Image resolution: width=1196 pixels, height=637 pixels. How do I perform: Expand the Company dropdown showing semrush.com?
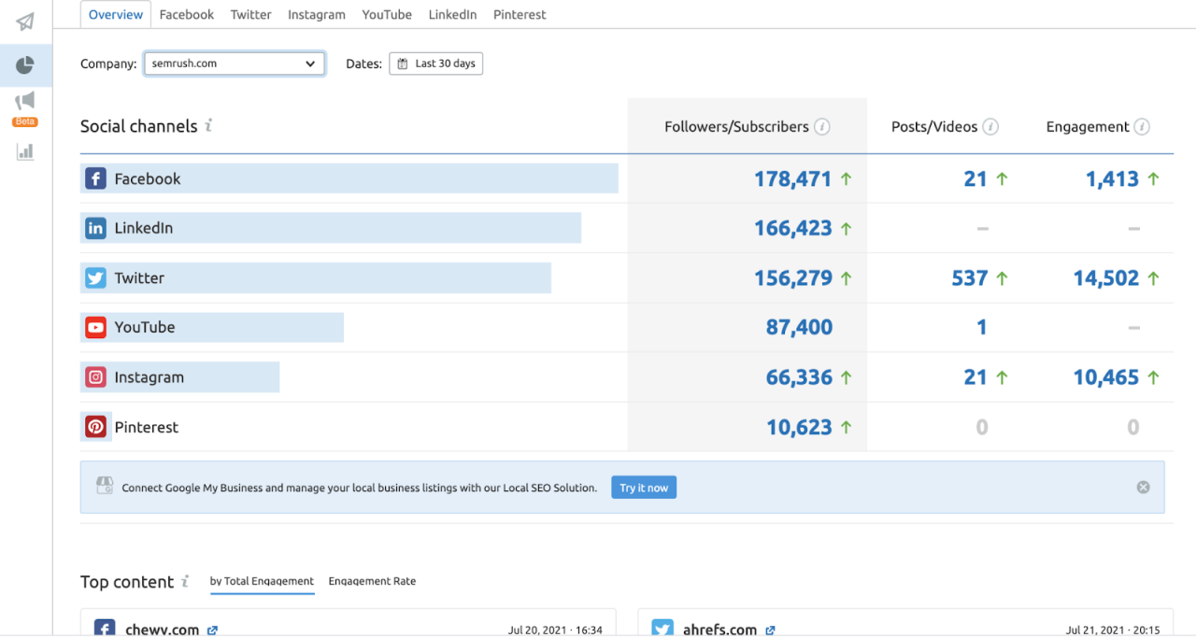point(234,64)
